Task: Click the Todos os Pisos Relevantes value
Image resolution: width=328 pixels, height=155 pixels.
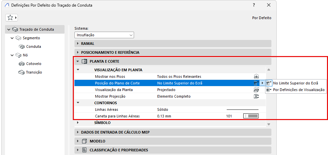Action: point(179,77)
